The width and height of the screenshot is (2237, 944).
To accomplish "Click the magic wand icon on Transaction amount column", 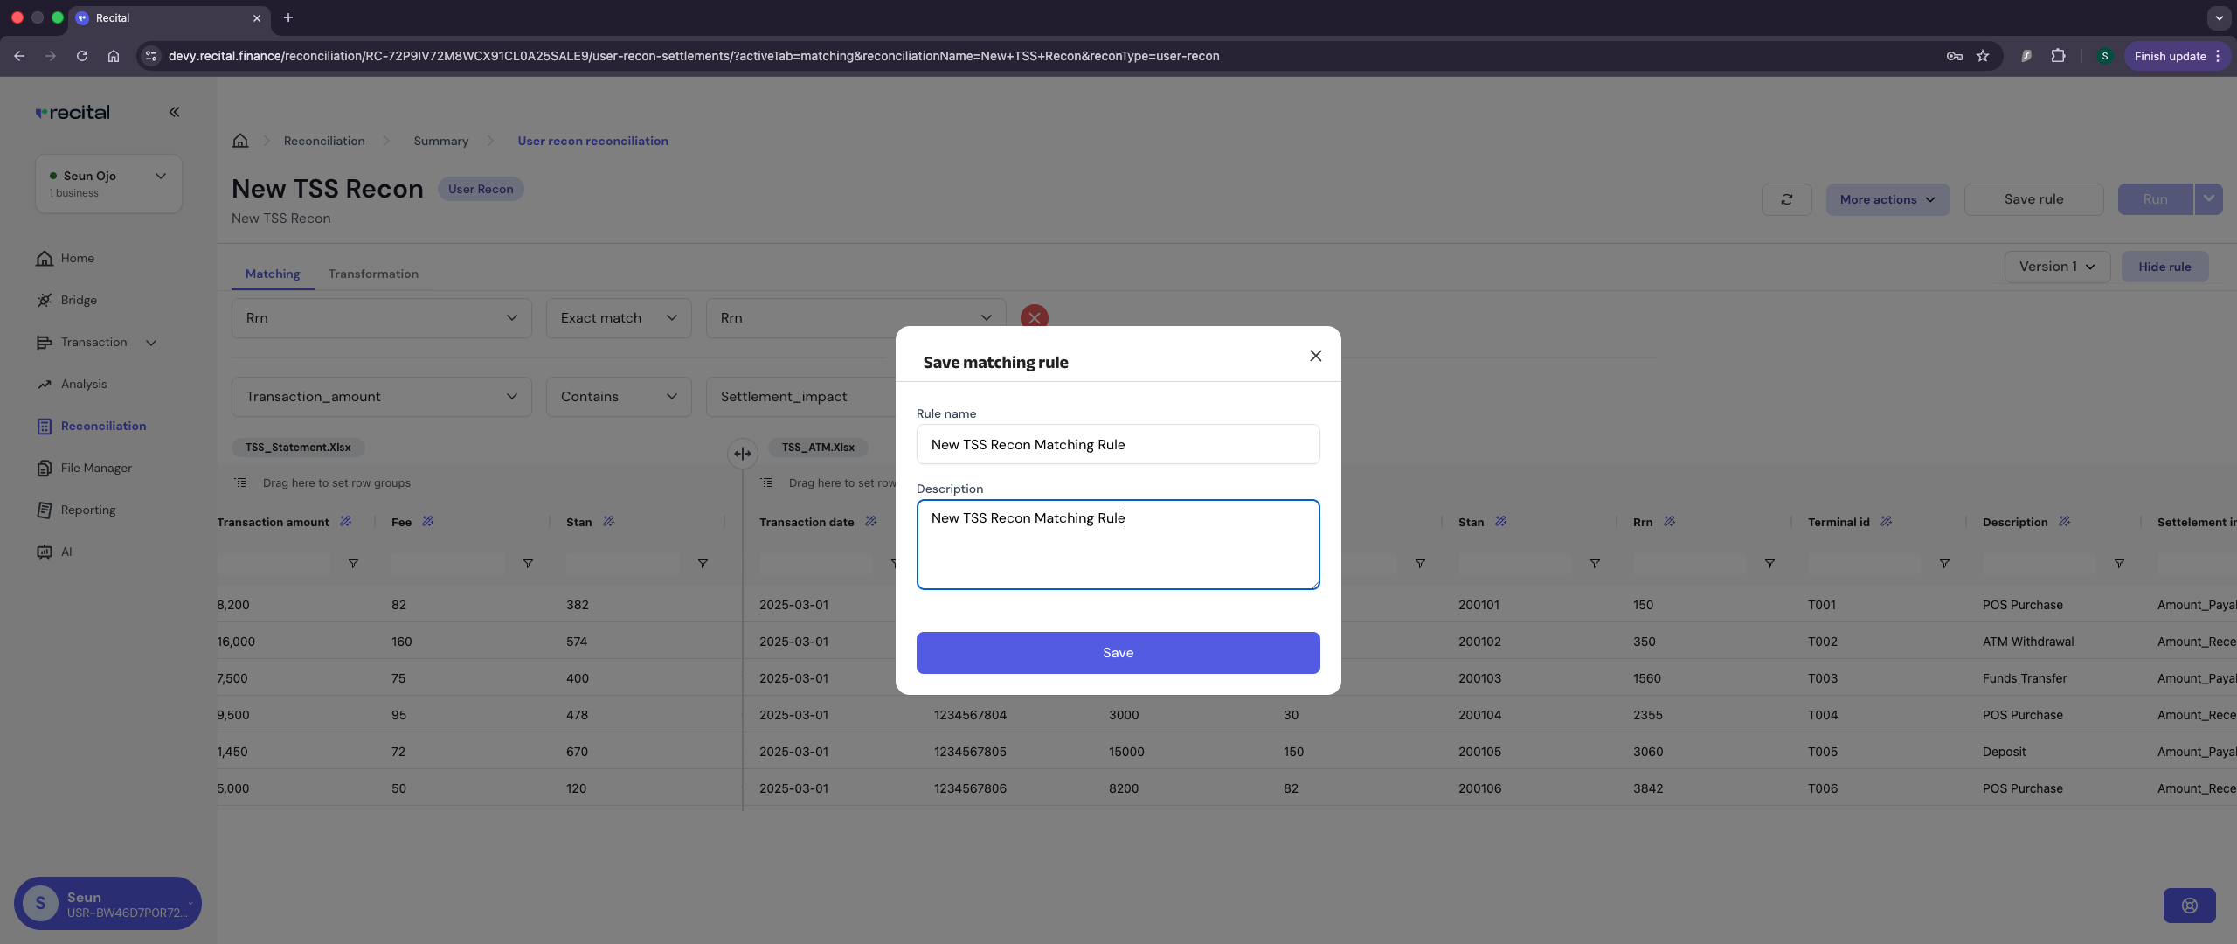I will click(x=346, y=521).
